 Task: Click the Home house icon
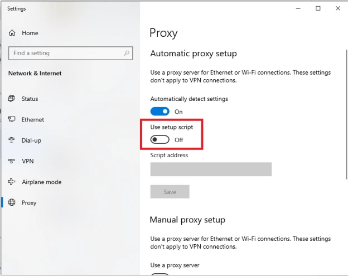[x=12, y=33]
